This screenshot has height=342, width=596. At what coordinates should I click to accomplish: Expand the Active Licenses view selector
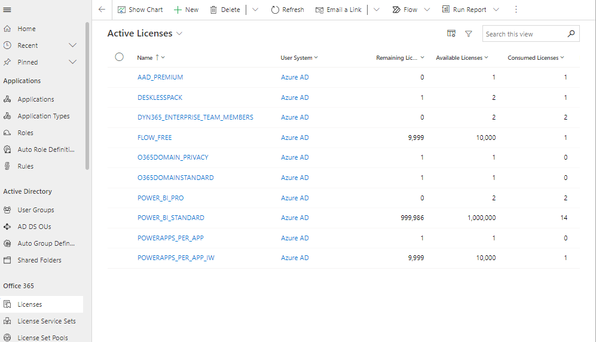(x=179, y=34)
